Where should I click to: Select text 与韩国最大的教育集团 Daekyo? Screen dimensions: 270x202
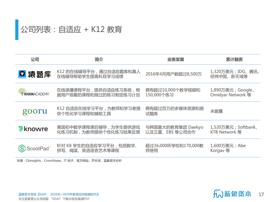[174, 130]
